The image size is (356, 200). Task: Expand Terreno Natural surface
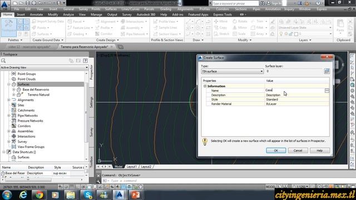(14, 95)
